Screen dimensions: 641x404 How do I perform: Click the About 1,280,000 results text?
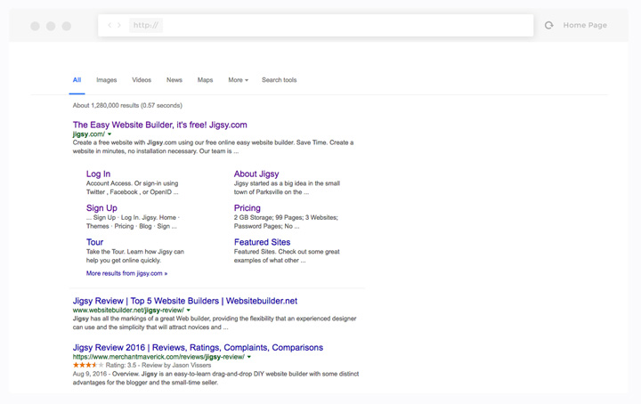[127, 105]
